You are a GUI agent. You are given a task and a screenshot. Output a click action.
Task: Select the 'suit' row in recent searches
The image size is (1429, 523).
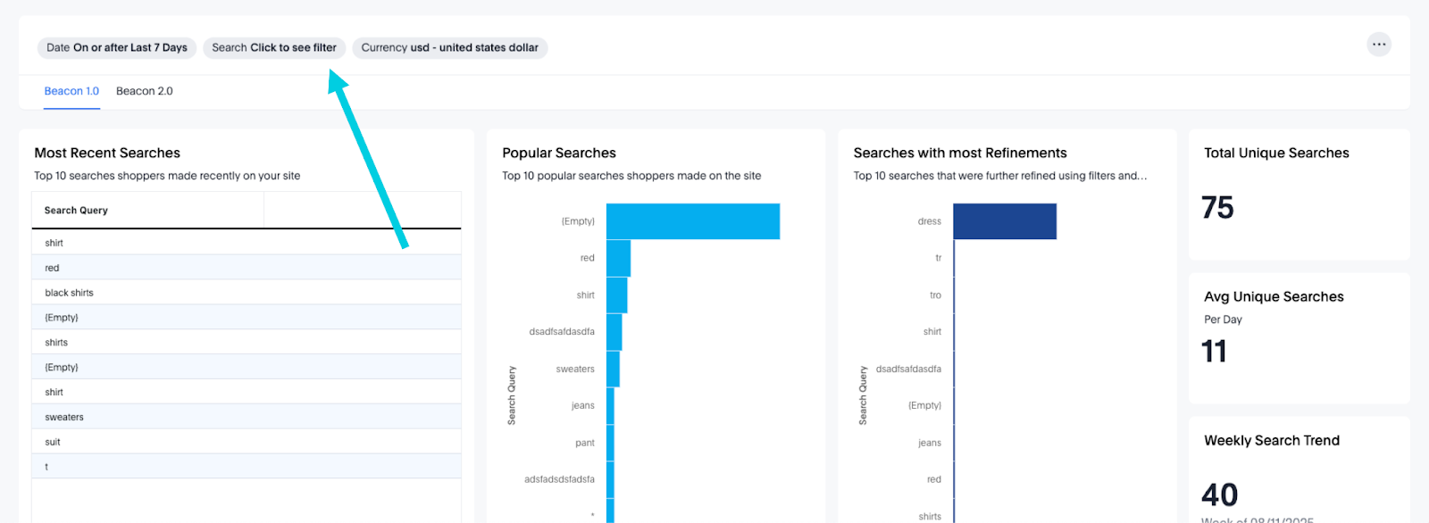[53, 442]
